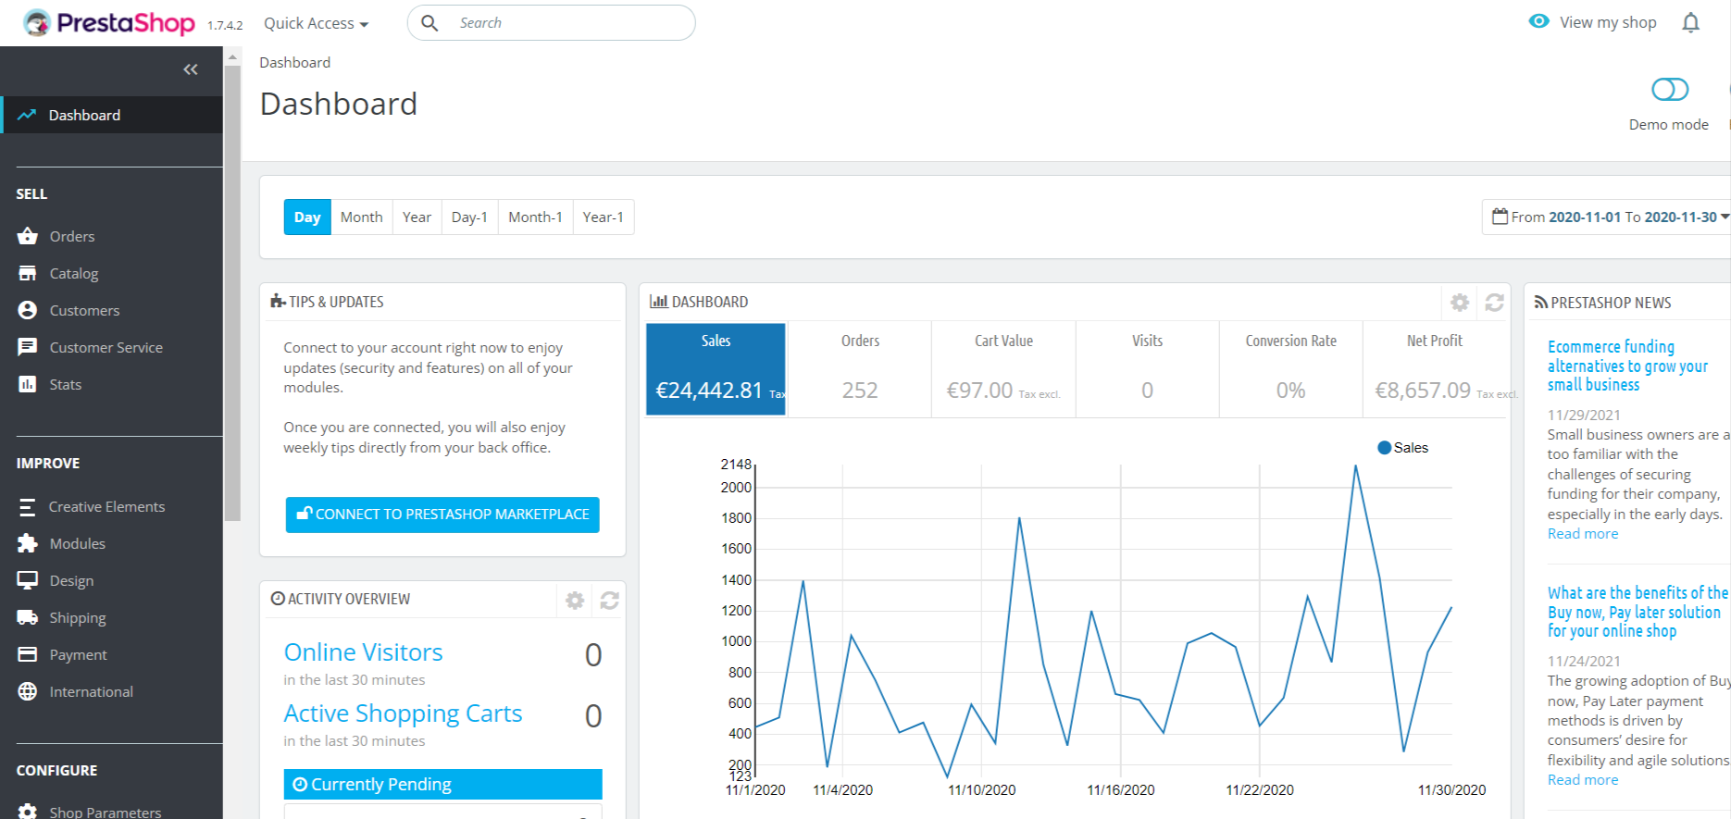Image resolution: width=1731 pixels, height=819 pixels.
Task: Show the Conversion Rate KPI chart
Action: coord(1290,369)
